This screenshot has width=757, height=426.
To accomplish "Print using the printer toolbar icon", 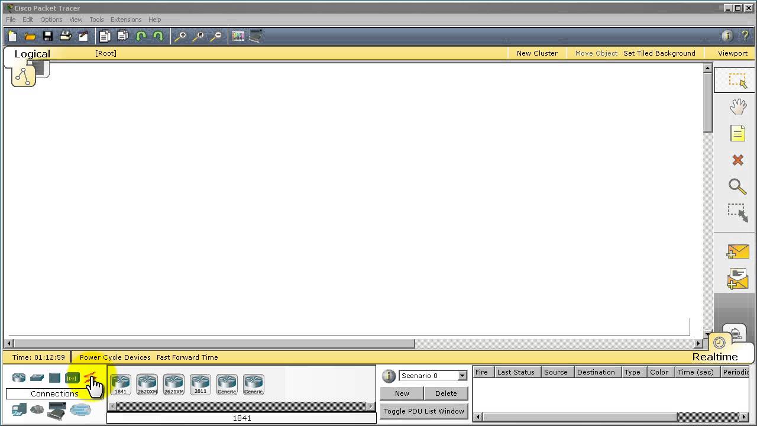I will (x=66, y=36).
